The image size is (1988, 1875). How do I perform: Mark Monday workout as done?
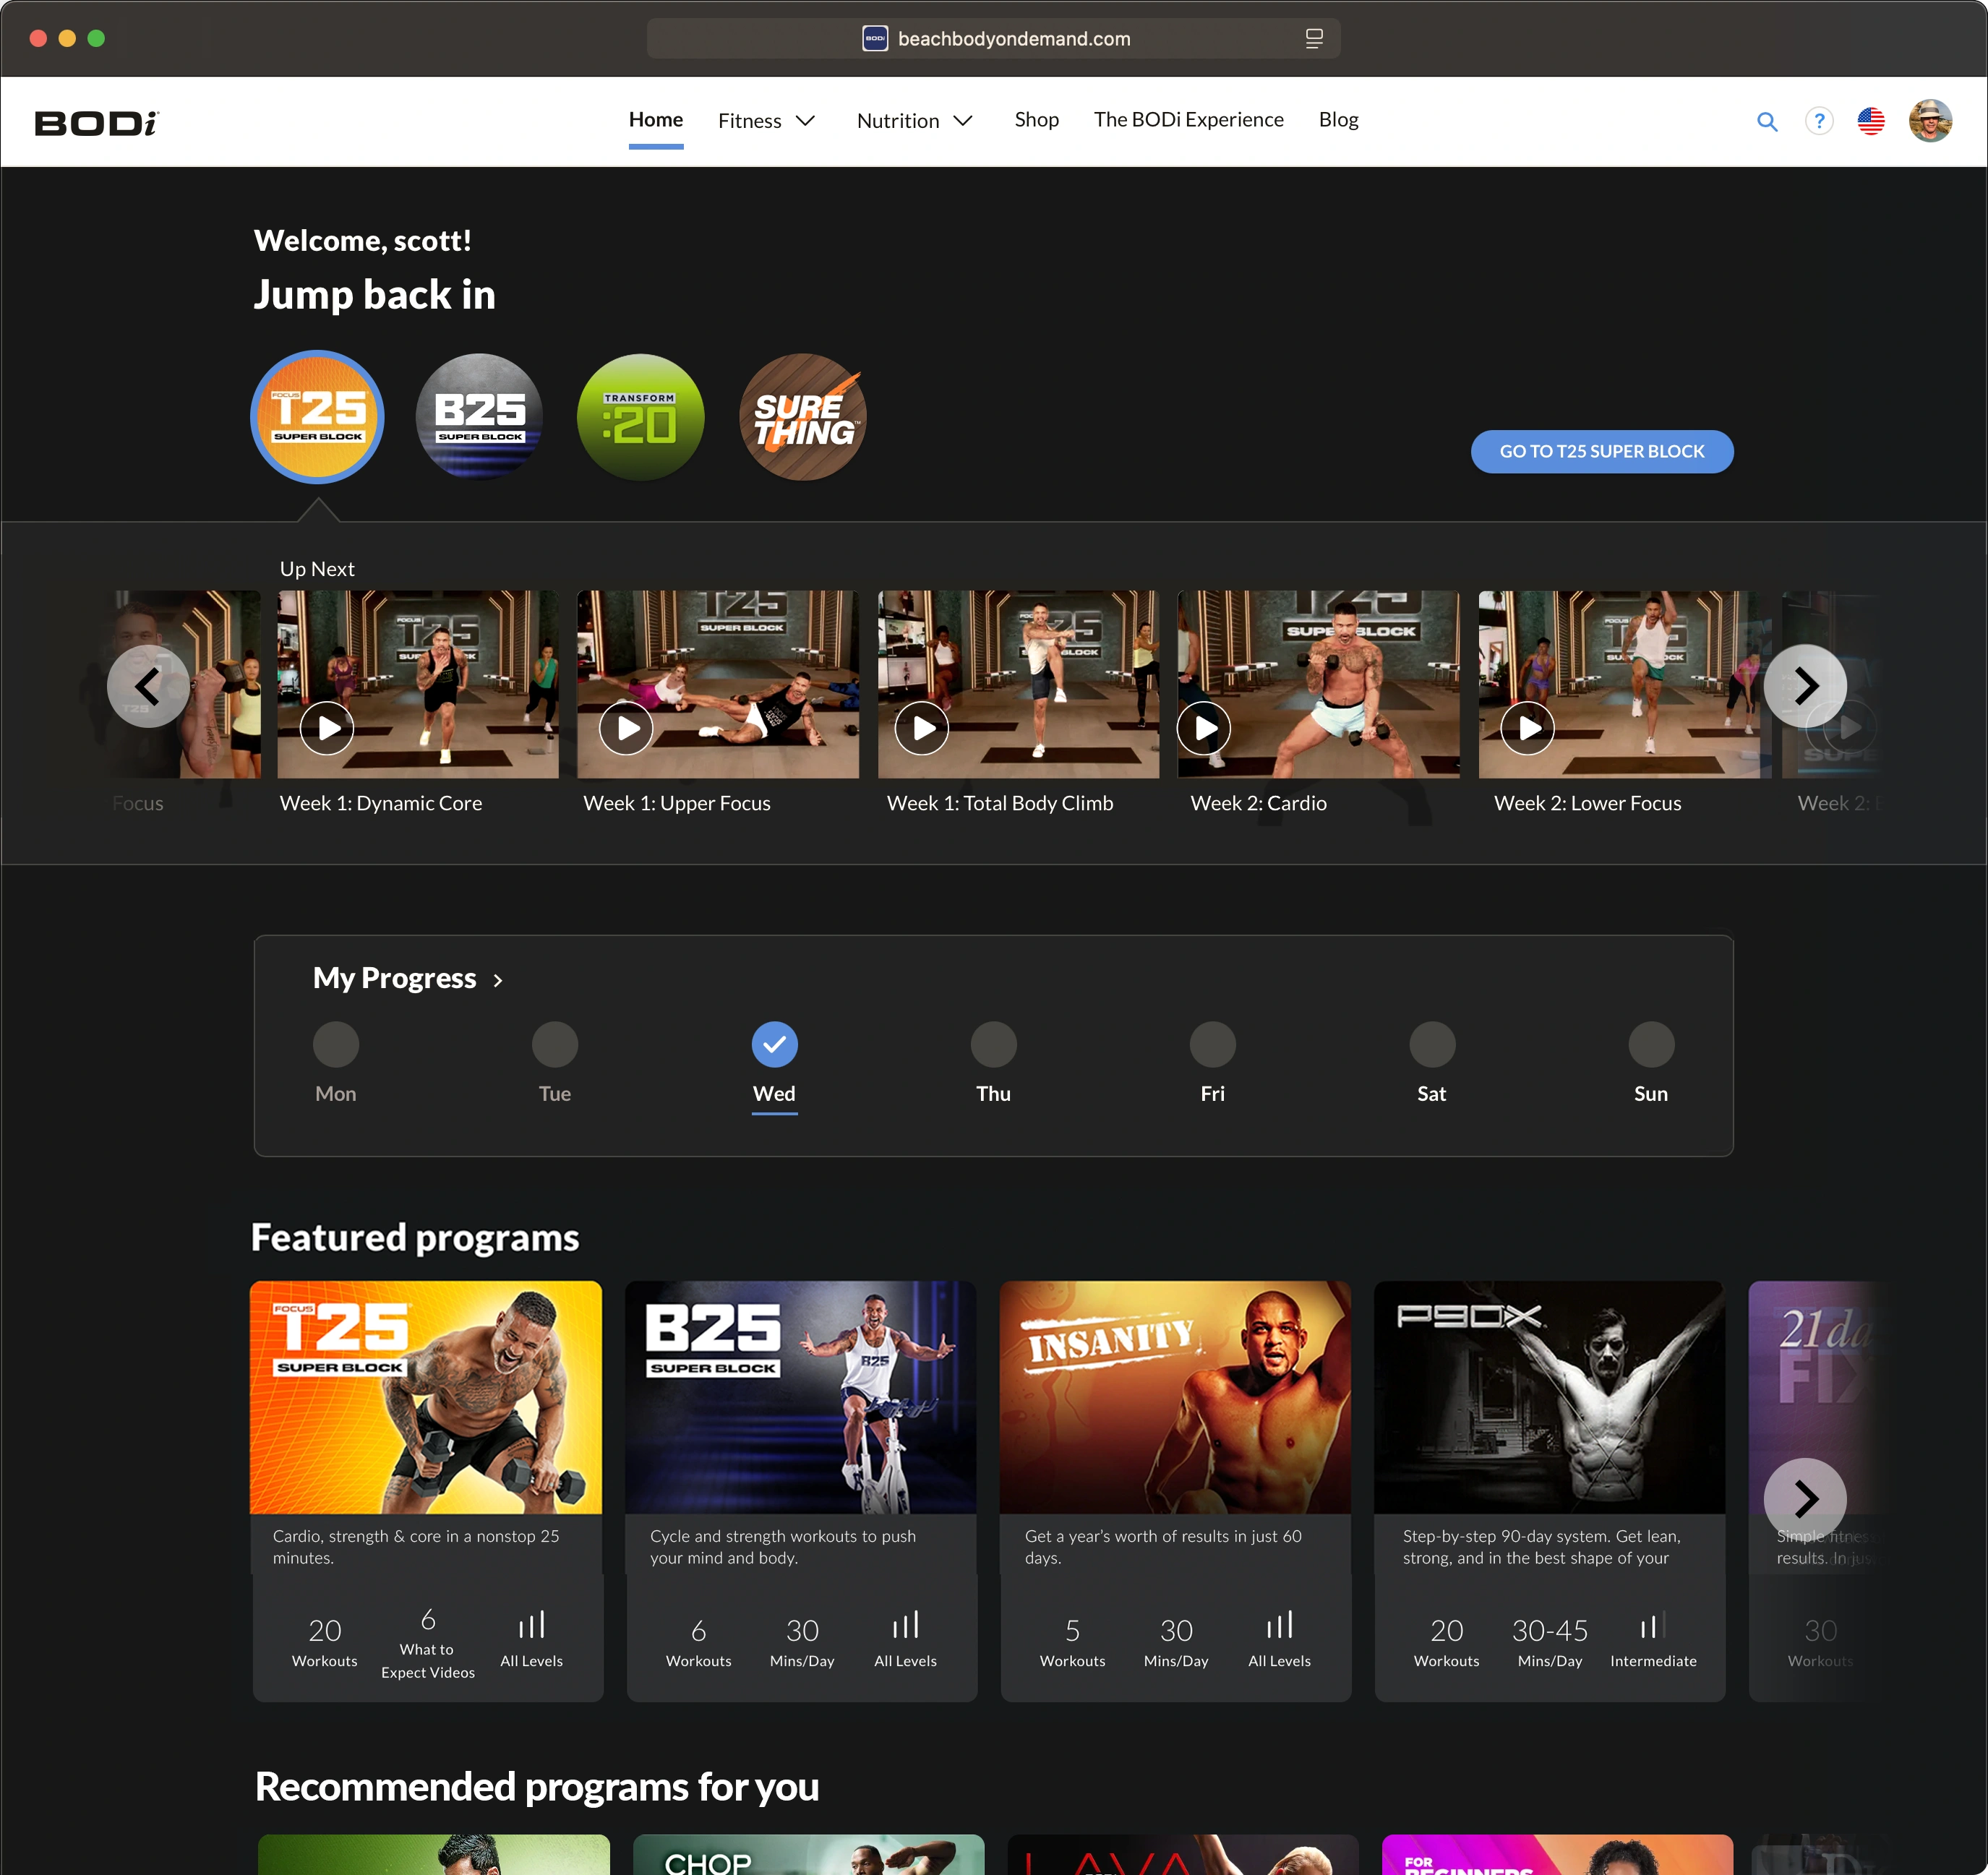(336, 1043)
